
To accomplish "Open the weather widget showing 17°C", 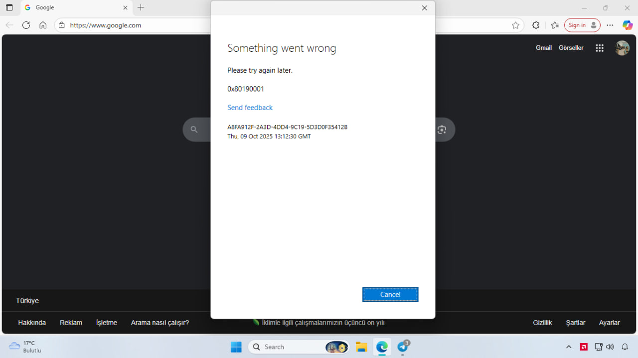I will click(25, 347).
